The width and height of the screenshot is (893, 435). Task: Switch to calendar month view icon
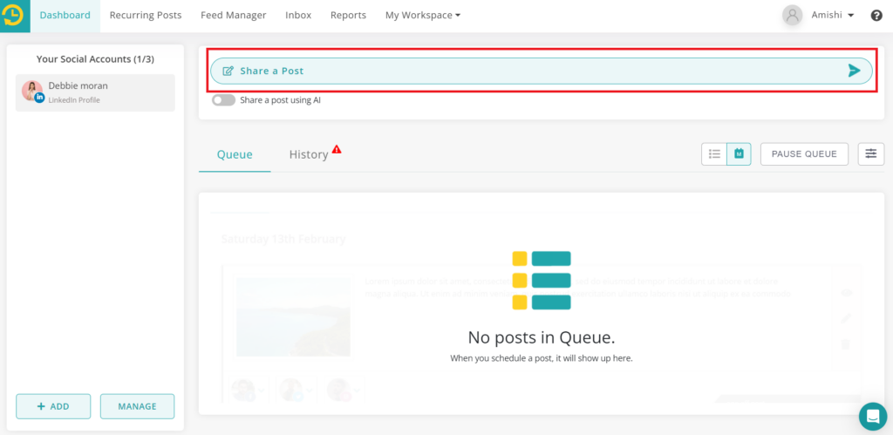point(739,153)
